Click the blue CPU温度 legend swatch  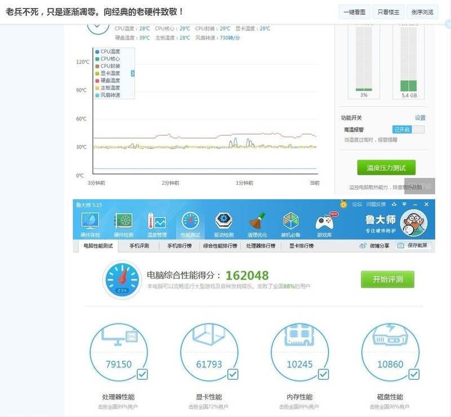(x=97, y=52)
